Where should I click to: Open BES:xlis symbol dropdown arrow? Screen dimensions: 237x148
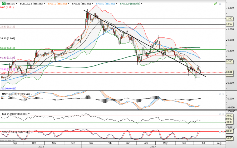click(16, 3)
